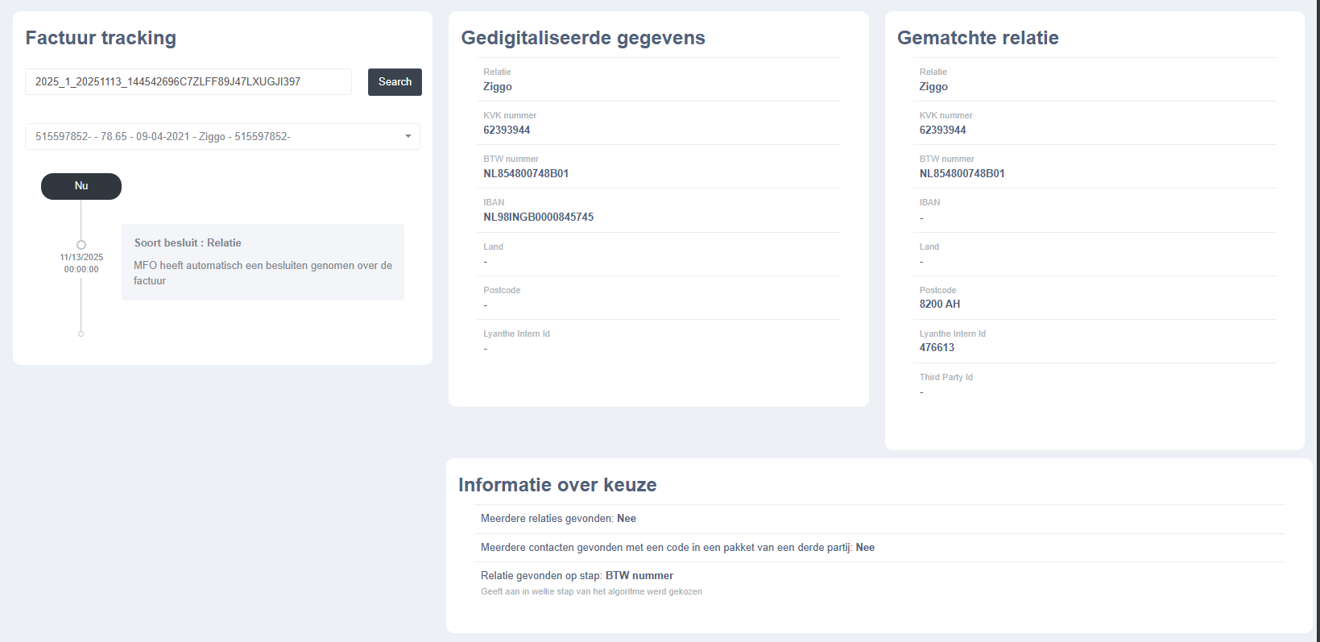
Task: Click the "Gedigitaliseerde gegevens" panel title
Action: coord(582,38)
